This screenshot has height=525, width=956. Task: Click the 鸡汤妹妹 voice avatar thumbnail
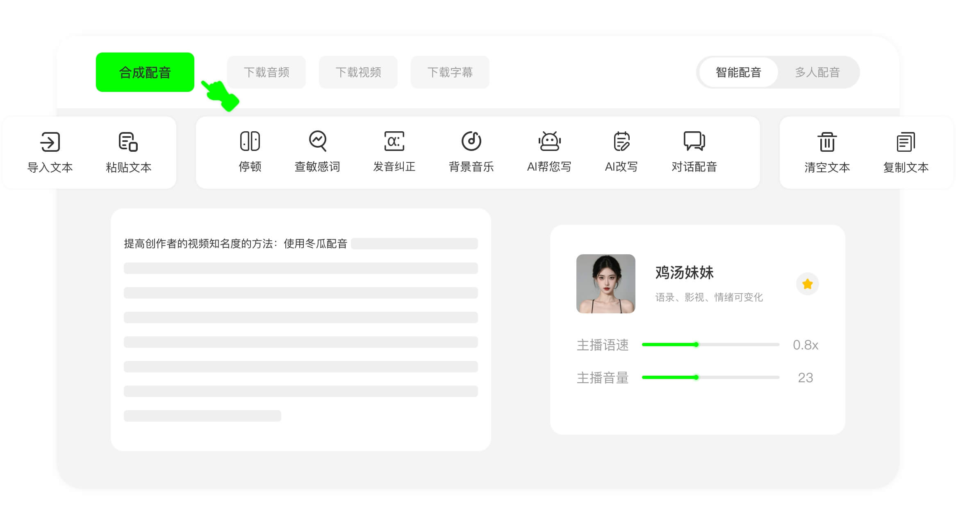click(x=605, y=284)
